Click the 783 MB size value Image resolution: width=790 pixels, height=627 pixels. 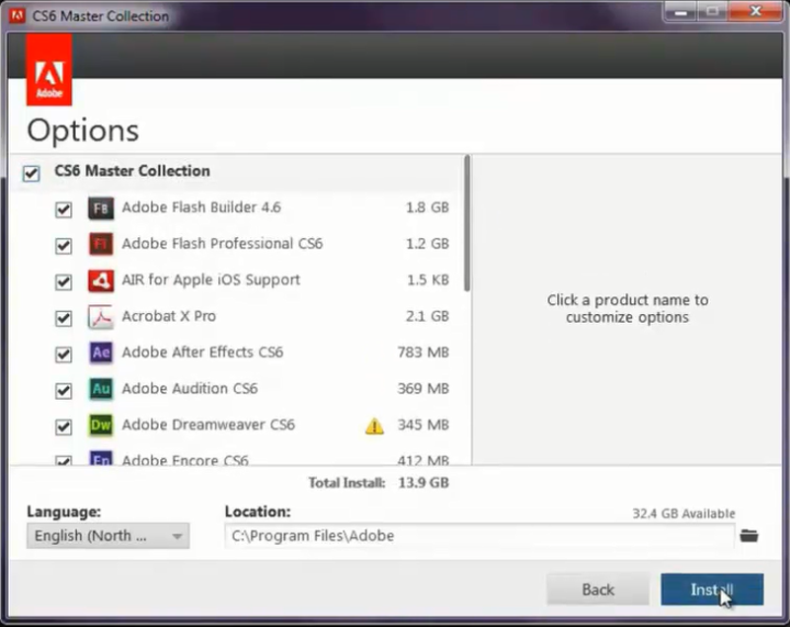424,353
